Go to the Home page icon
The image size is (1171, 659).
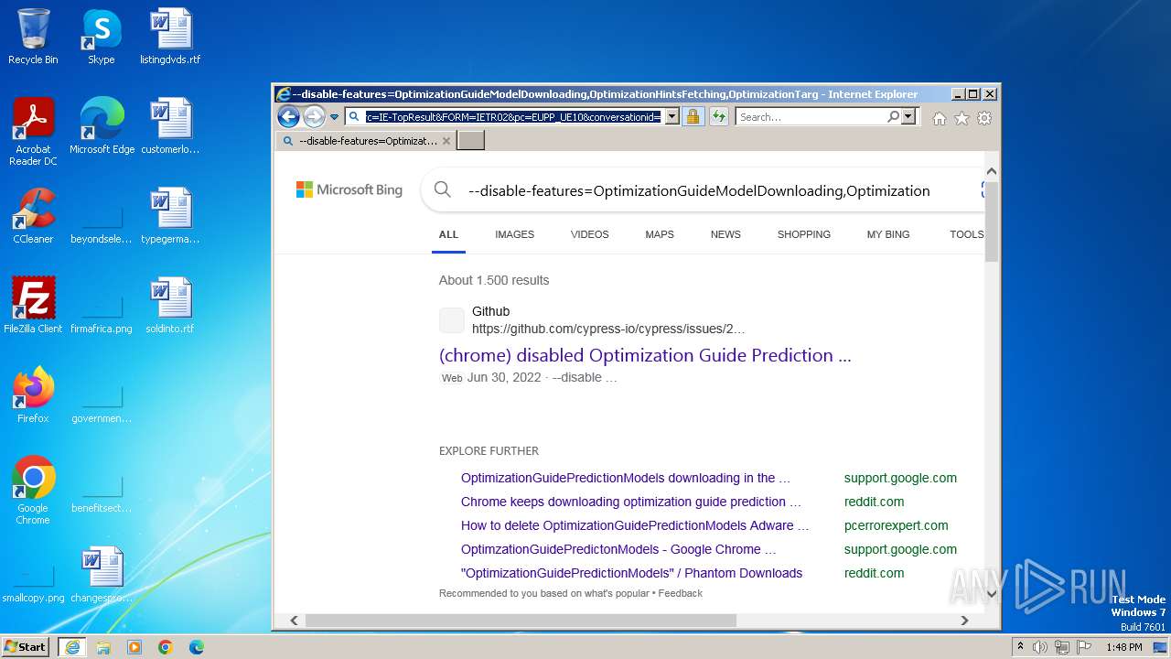pos(939,118)
